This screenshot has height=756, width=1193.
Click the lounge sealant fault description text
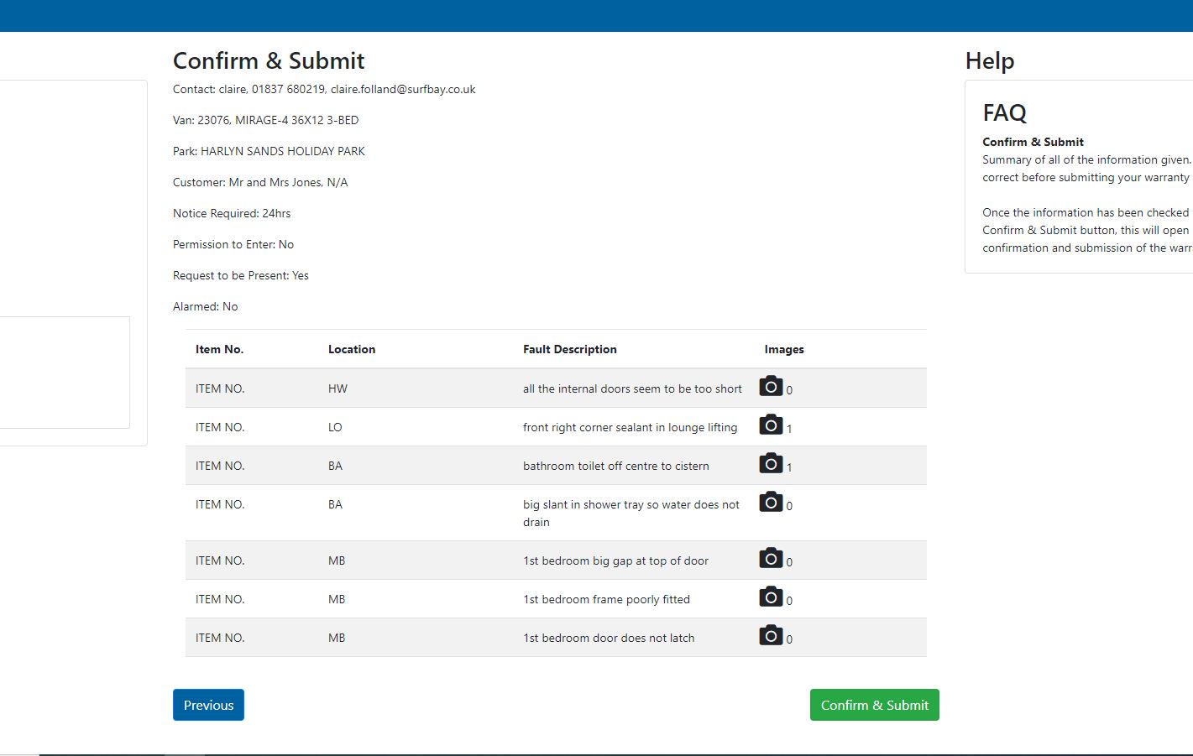click(630, 427)
